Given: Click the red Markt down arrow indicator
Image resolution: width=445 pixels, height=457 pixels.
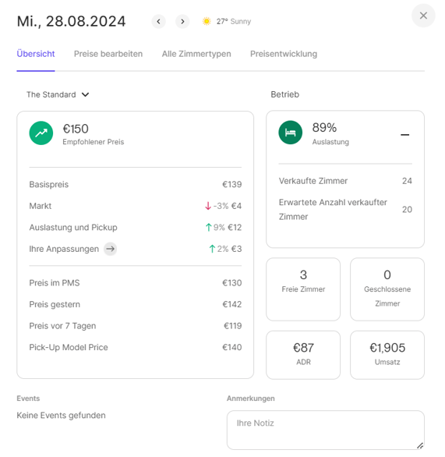Looking at the screenshot, I should tap(207, 206).
